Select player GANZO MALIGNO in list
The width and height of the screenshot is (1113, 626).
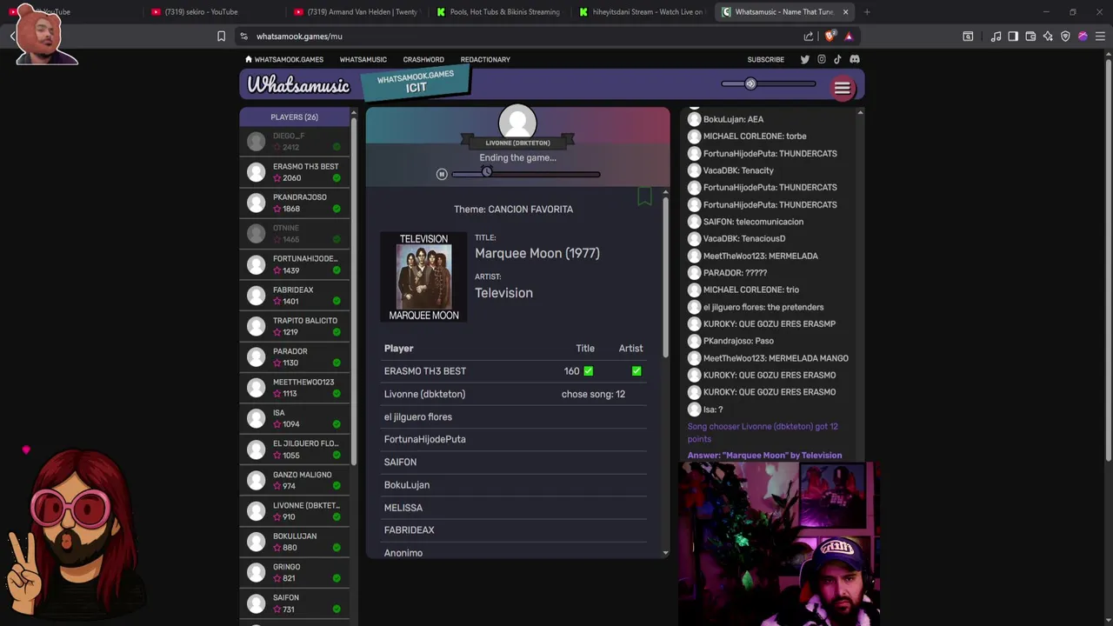295,480
